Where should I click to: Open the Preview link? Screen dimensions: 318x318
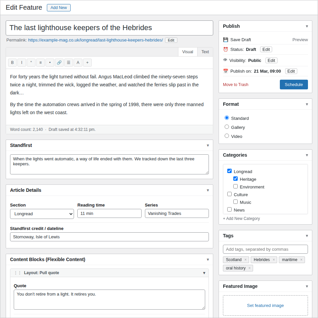(x=300, y=40)
